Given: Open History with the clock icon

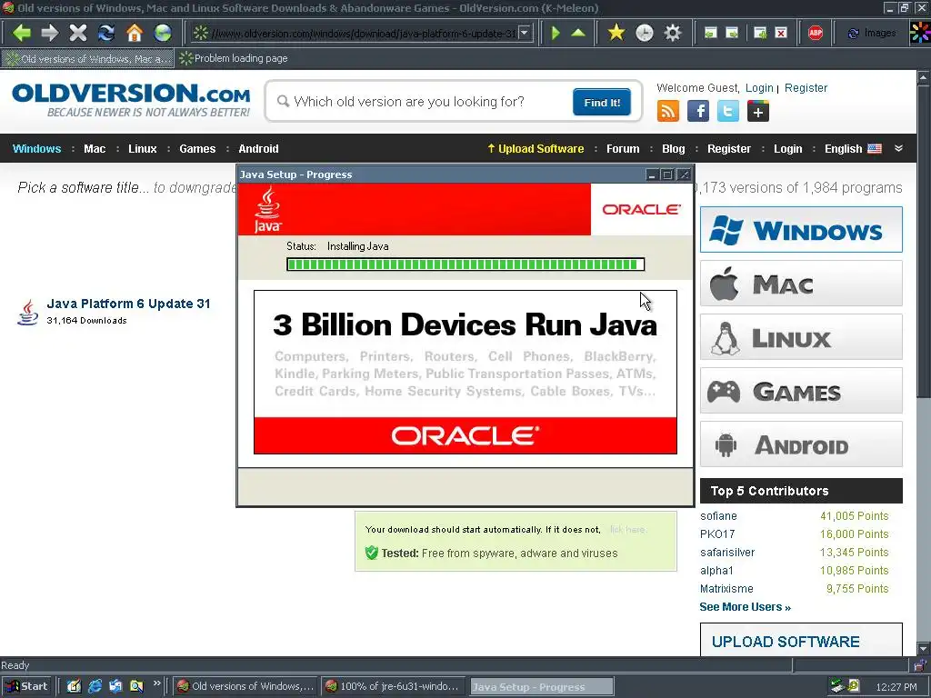Looking at the screenshot, I should point(645,33).
